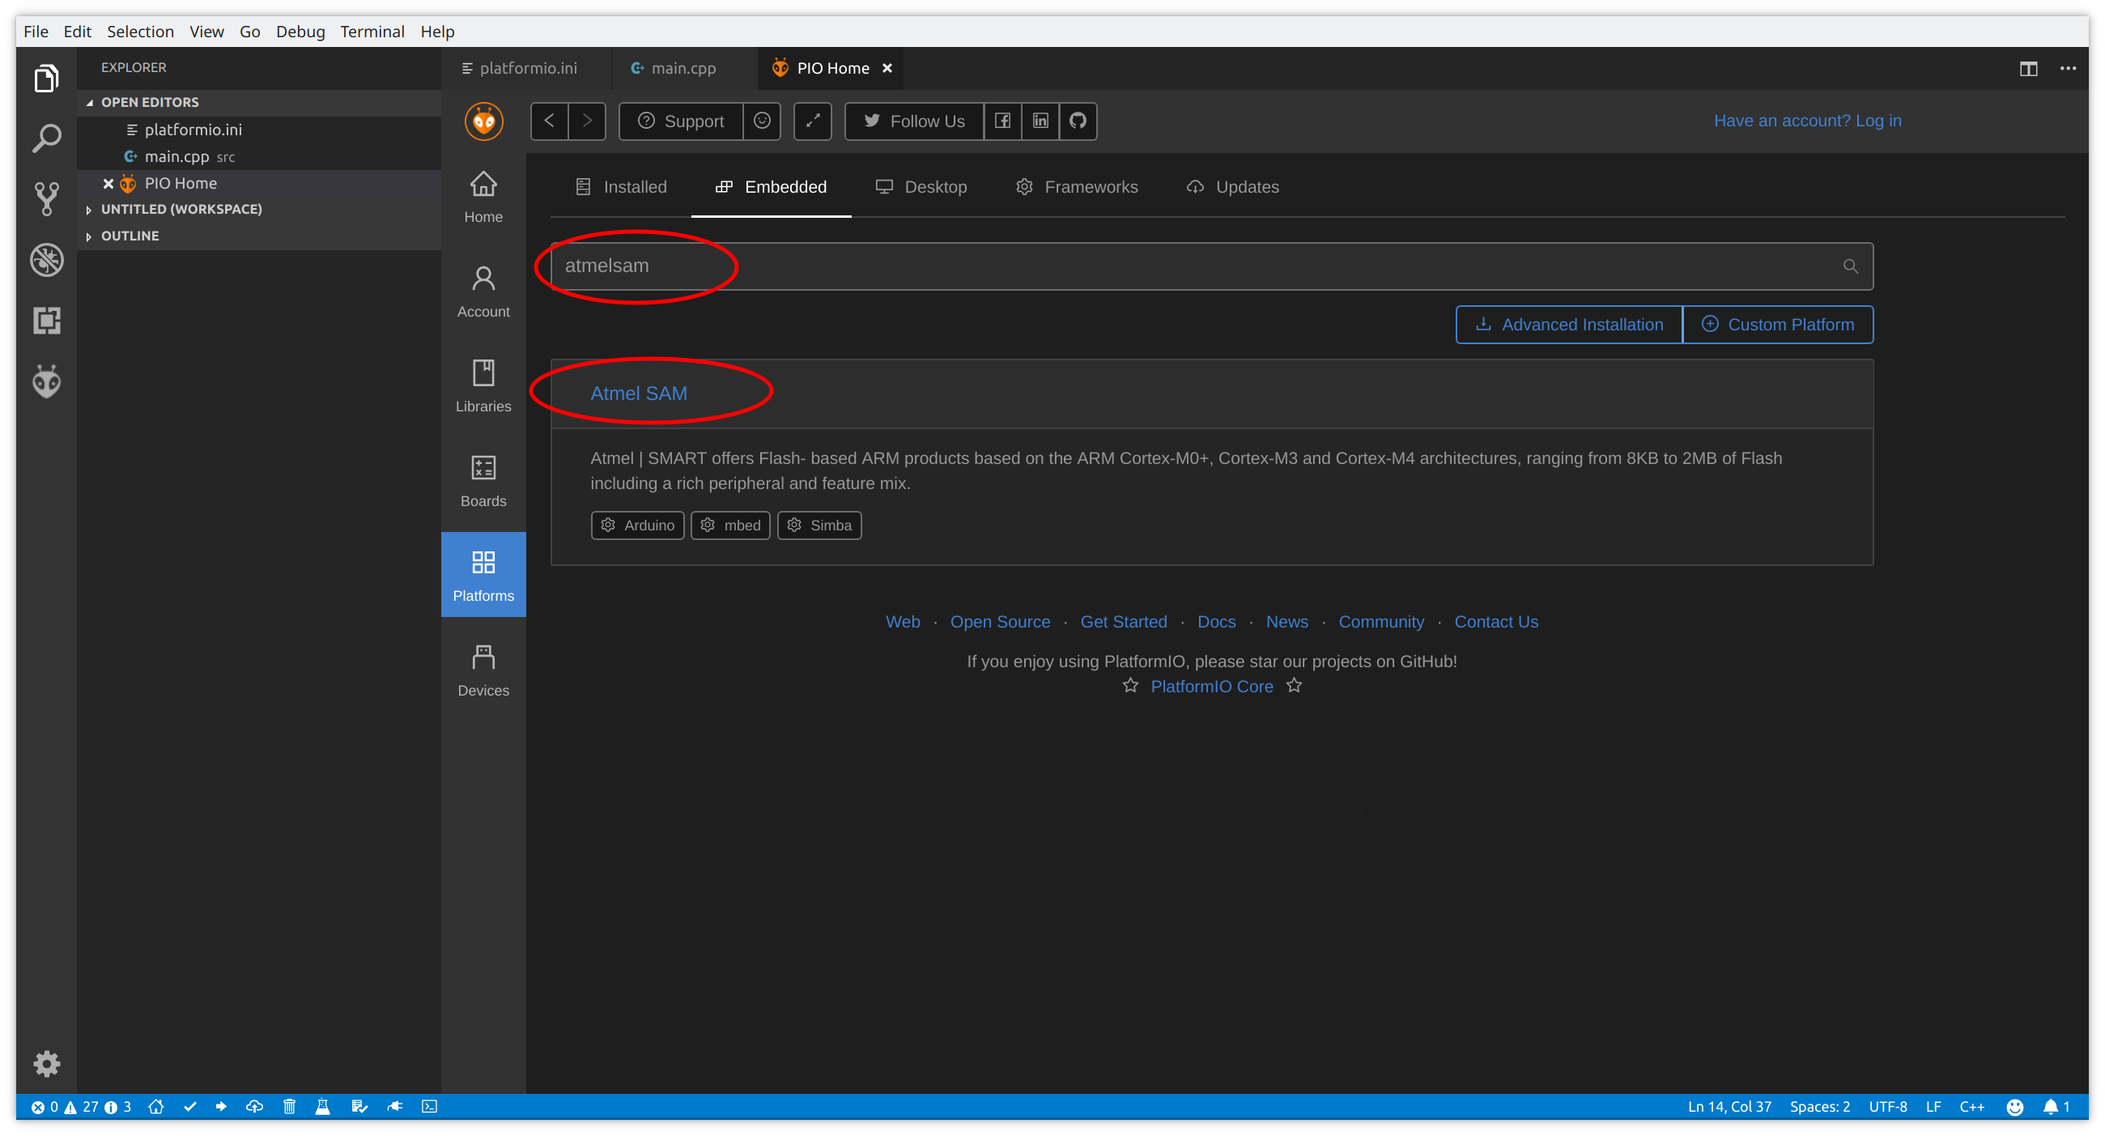Screen dimensions: 2105x1136
Task: Open Account in PIO sidebar
Action: pyautogui.click(x=484, y=292)
